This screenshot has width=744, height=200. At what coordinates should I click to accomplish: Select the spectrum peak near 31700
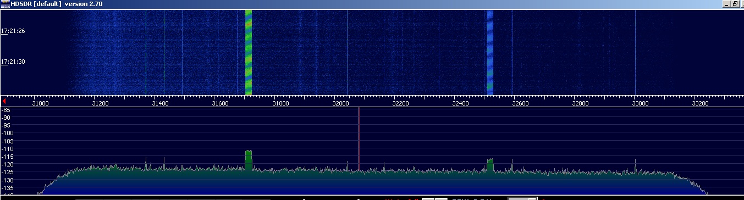tap(248, 159)
